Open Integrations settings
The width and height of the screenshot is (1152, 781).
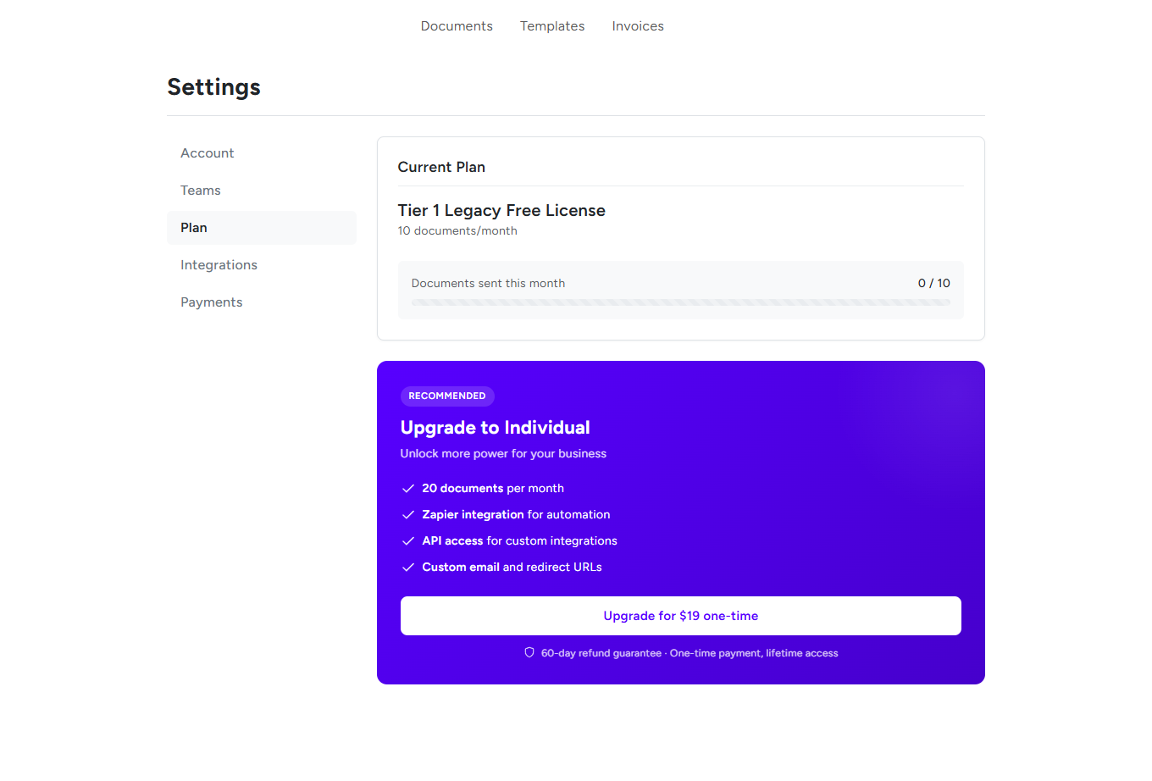click(219, 264)
